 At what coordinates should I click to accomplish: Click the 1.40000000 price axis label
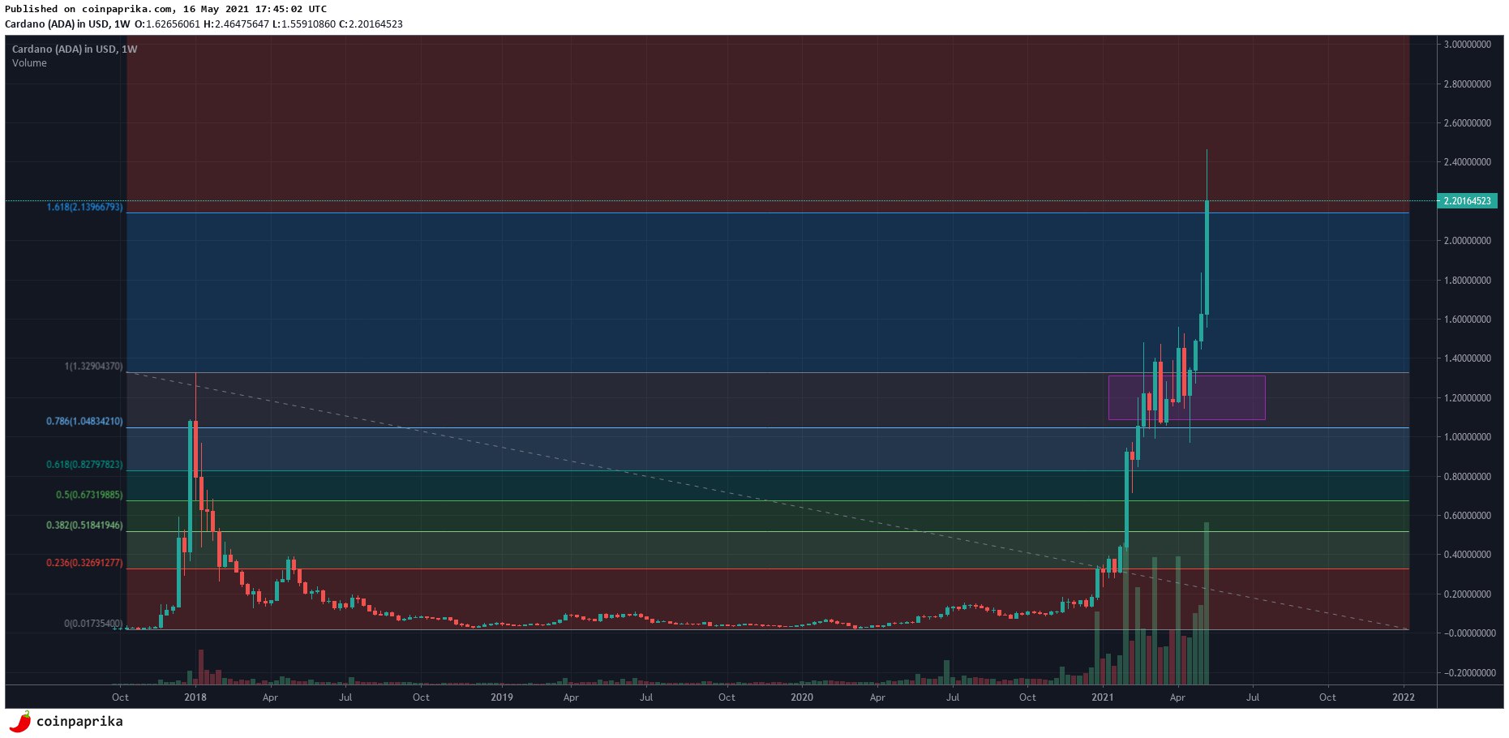(x=1467, y=358)
